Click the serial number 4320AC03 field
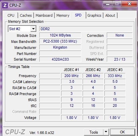The width and height of the screenshot is (138, 136). tap(60, 59)
